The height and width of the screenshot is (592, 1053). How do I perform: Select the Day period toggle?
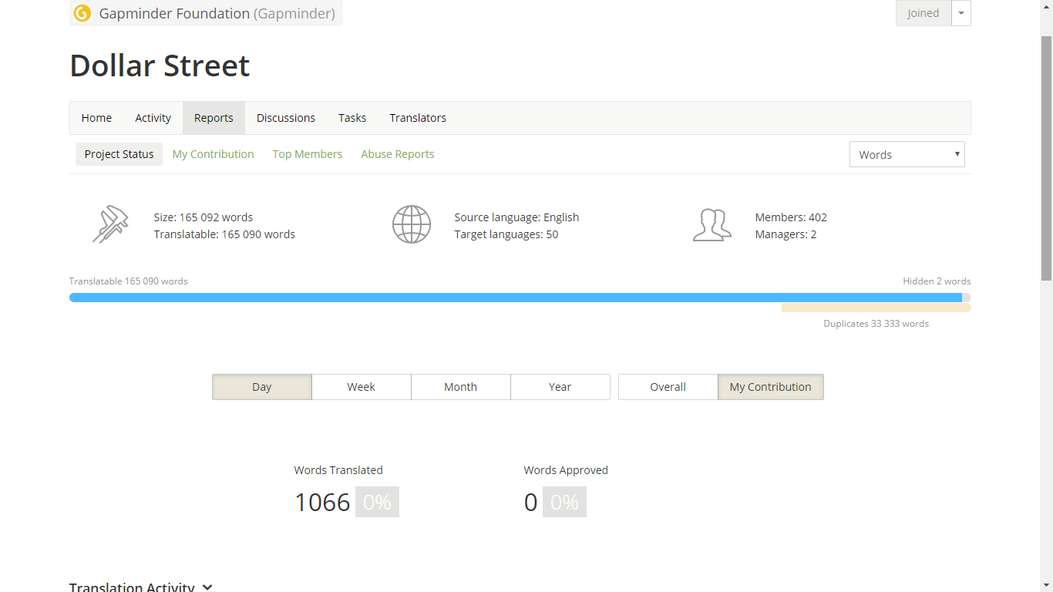[262, 387]
